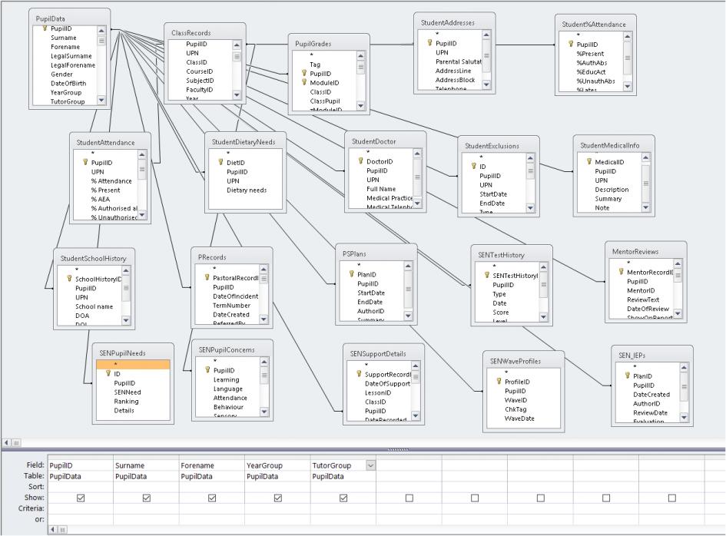
Task: Click the scroll-down arrow in the StudentAddresses field list
Action: 486,84
